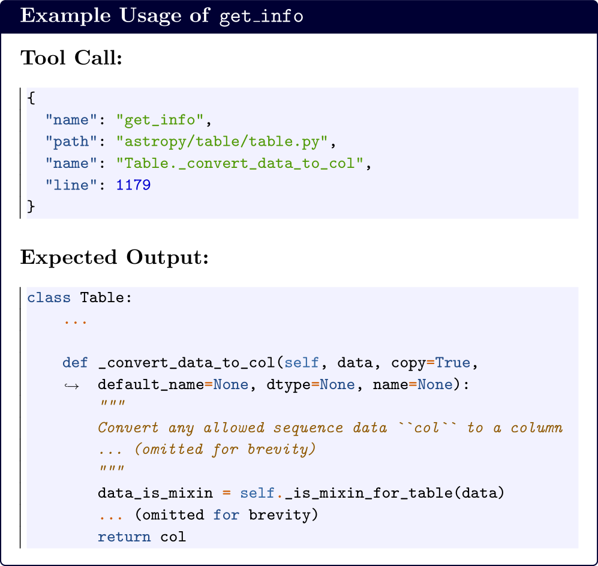Viewport: 598px width, 566px height.
Task: Click the "Expected Output:" heading
Action: (x=114, y=257)
